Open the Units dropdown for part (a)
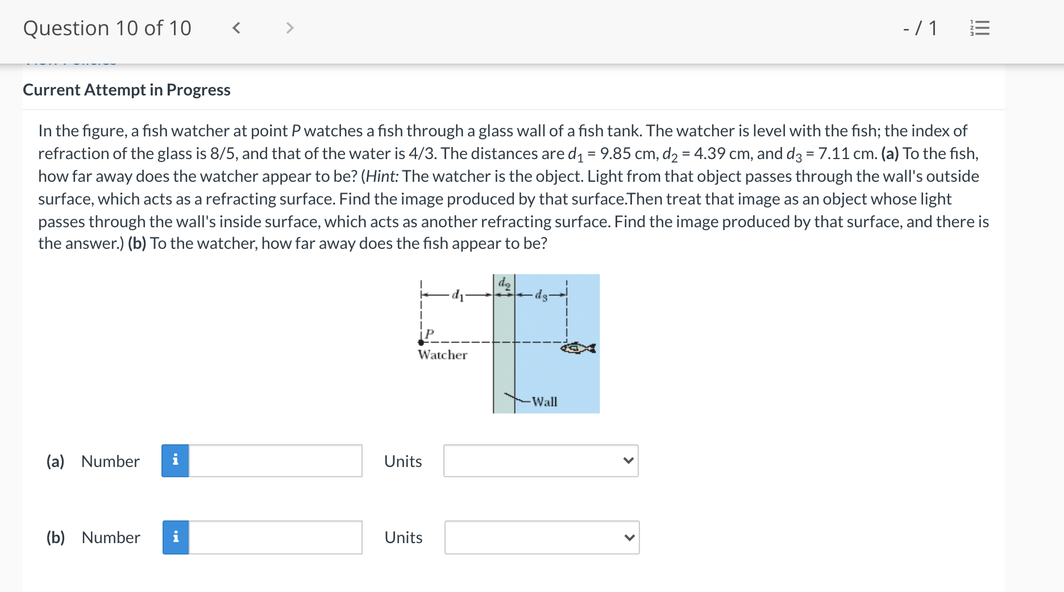Image resolution: width=1064 pixels, height=592 pixels. point(541,461)
